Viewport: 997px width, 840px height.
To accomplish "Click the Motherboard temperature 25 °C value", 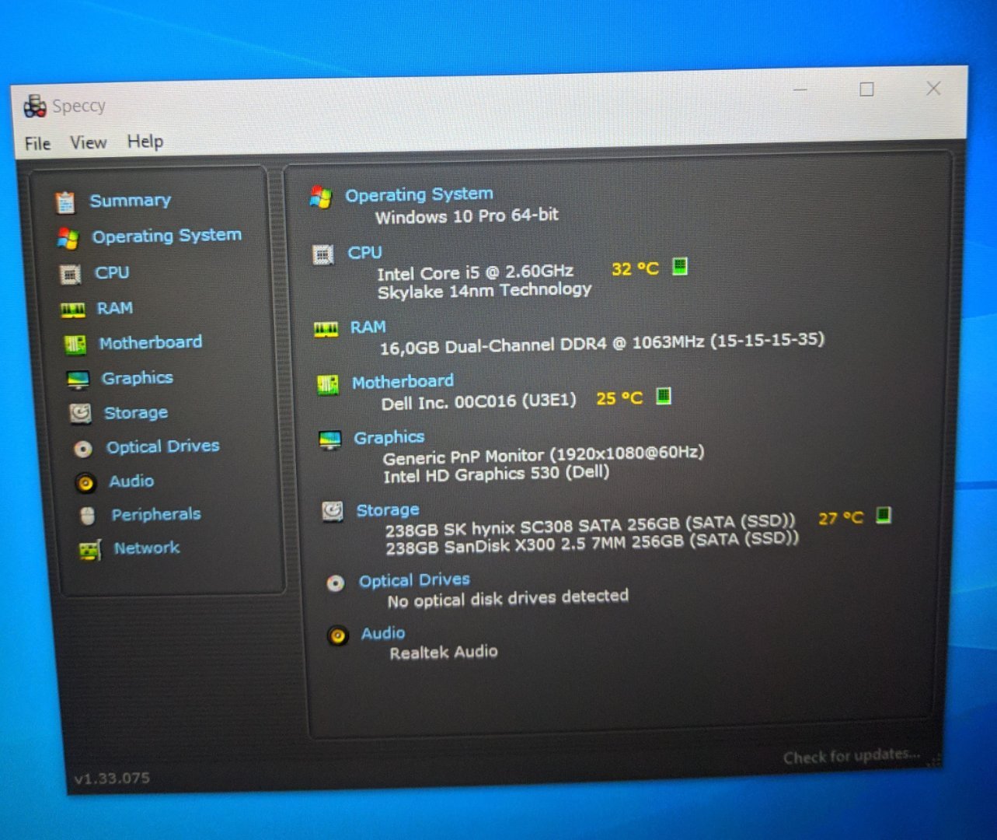I will pyautogui.click(x=619, y=398).
